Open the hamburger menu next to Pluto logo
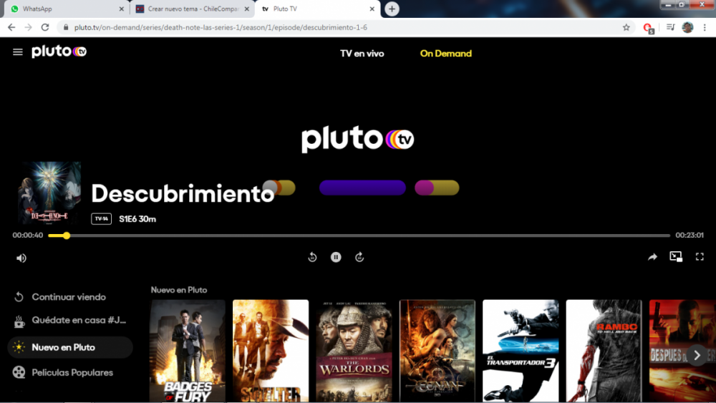 pos(17,52)
